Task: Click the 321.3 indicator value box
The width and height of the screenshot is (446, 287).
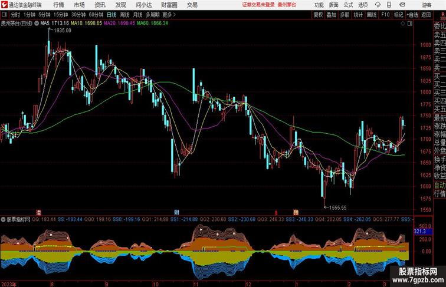Action: [422, 232]
